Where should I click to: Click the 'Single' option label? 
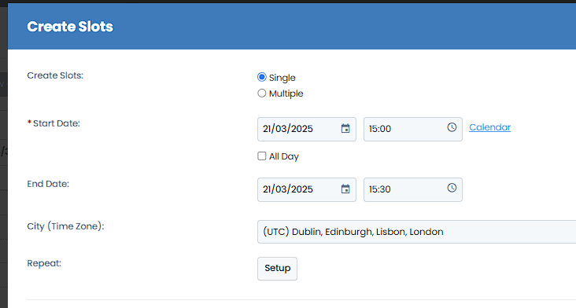[x=282, y=78]
